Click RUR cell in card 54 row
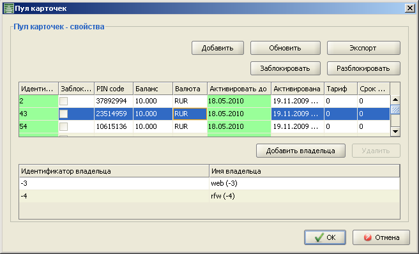The width and height of the screenshot is (419, 254). (190, 126)
